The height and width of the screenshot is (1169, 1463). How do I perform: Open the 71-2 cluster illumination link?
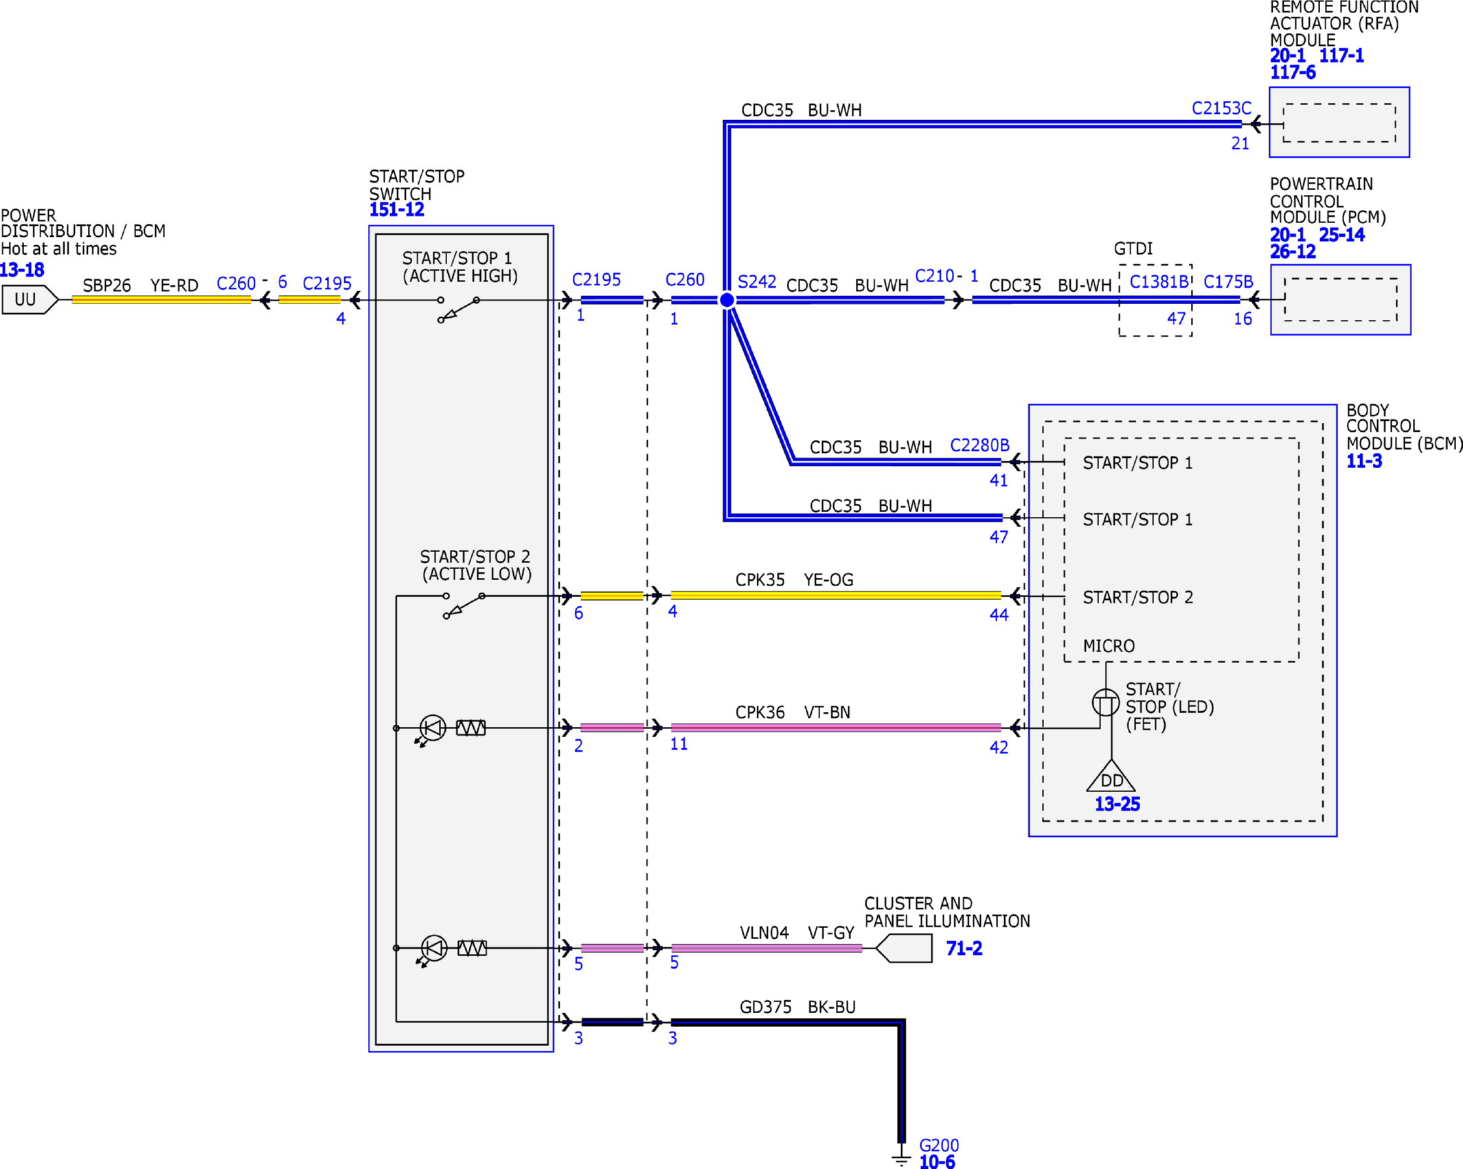[x=964, y=949]
